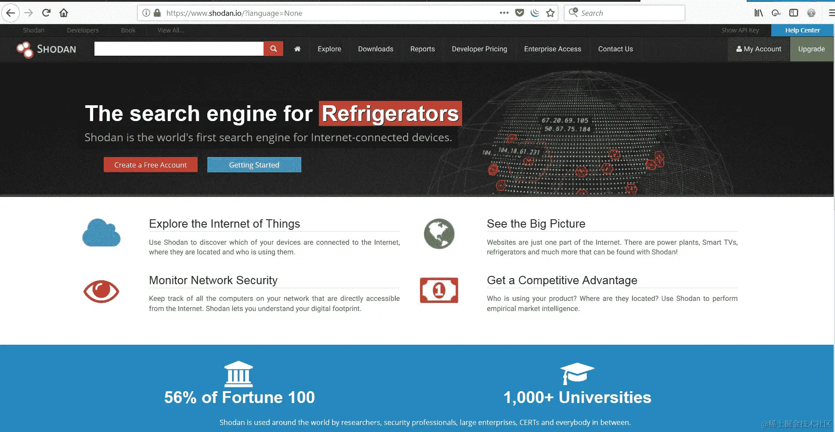Open the Downloads menu item
This screenshot has width=835, height=432.
click(376, 49)
